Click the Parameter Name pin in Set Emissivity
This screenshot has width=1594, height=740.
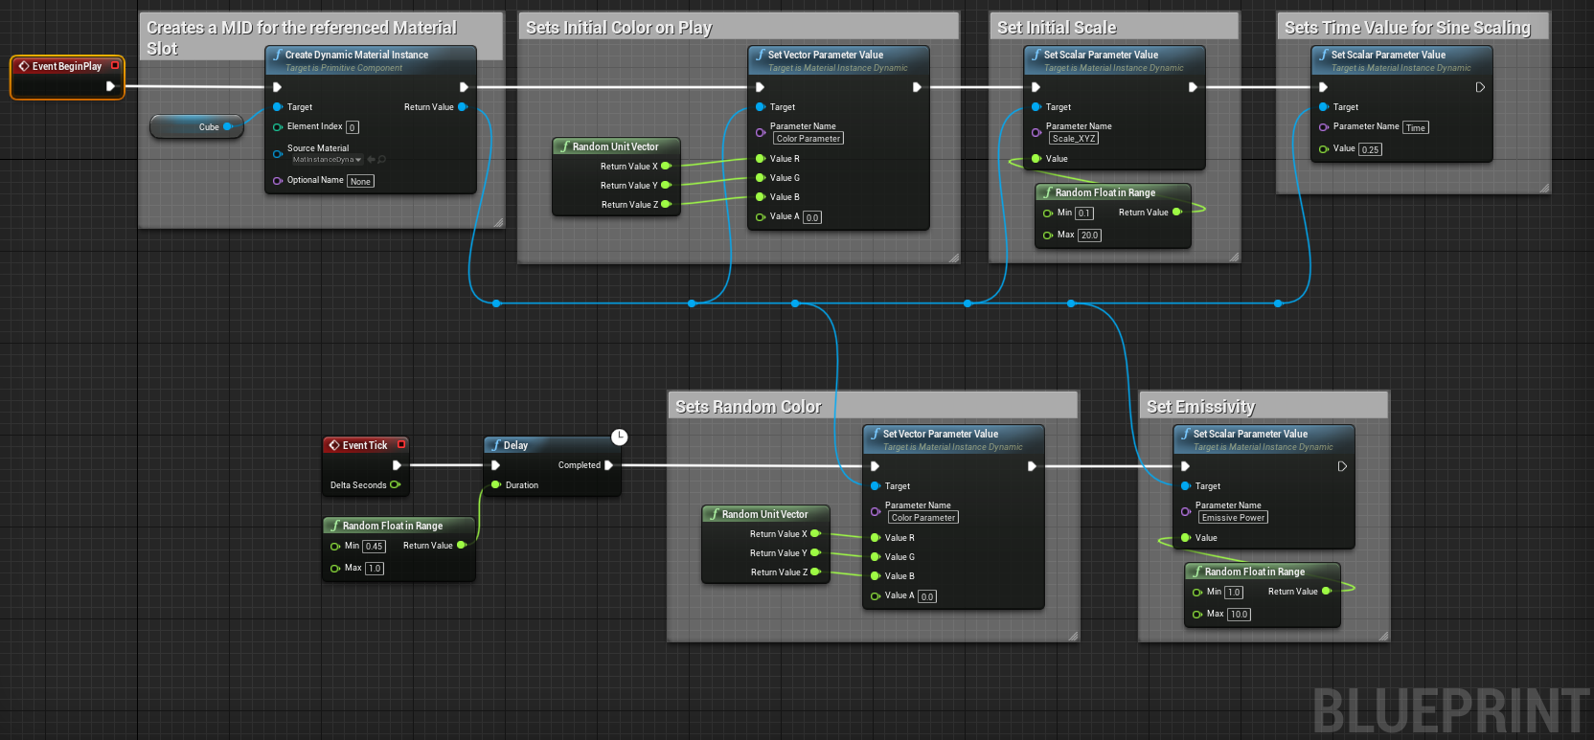(1186, 511)
